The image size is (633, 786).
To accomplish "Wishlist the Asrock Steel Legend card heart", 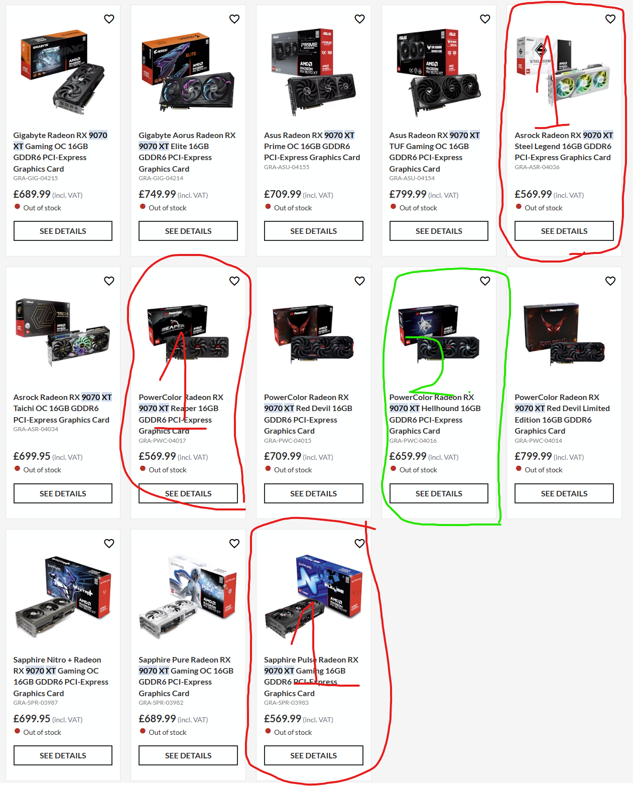I will click(x=610, y=19).
